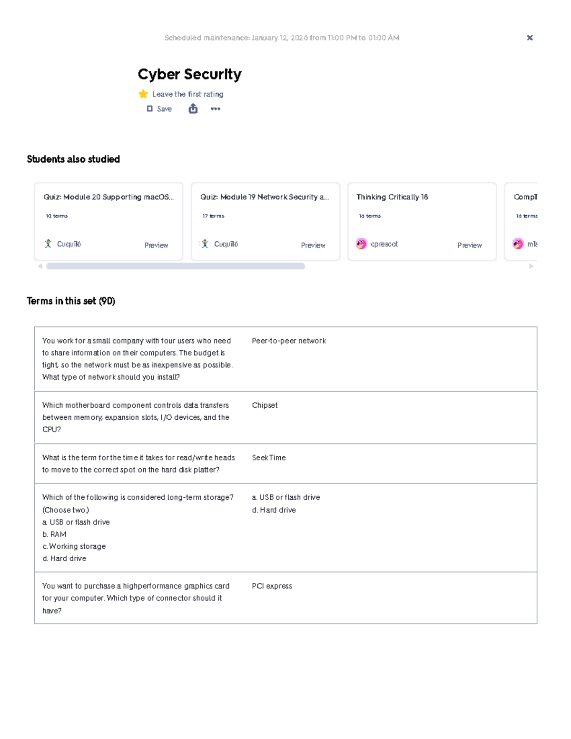
Task: Click the carousel scrollbar below the cards
Action: [x=176, y=266]
